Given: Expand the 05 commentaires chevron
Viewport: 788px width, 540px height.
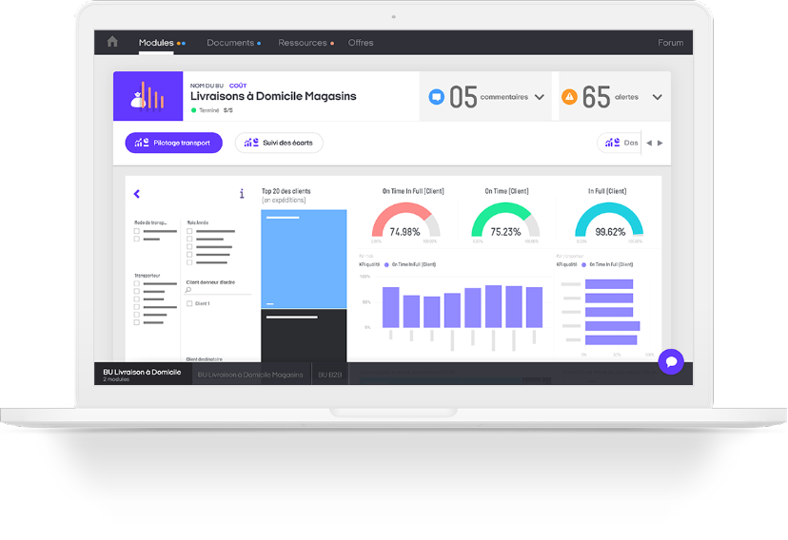Looking at the screenshot, I should coord(540,97).
